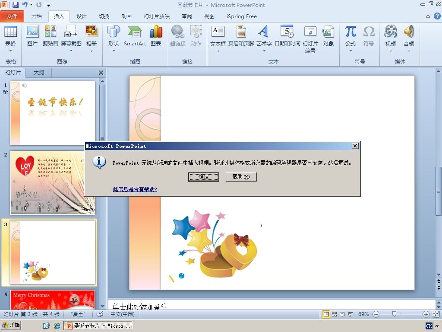Screen dimensions: 442x332
Task: Start slide show from status bar
Action: [350, 314]
